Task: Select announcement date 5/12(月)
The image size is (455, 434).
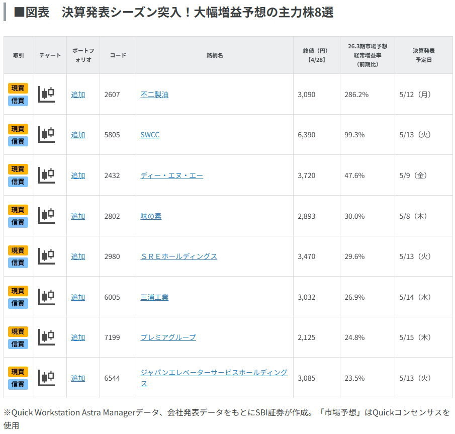Action: [415, 95]
